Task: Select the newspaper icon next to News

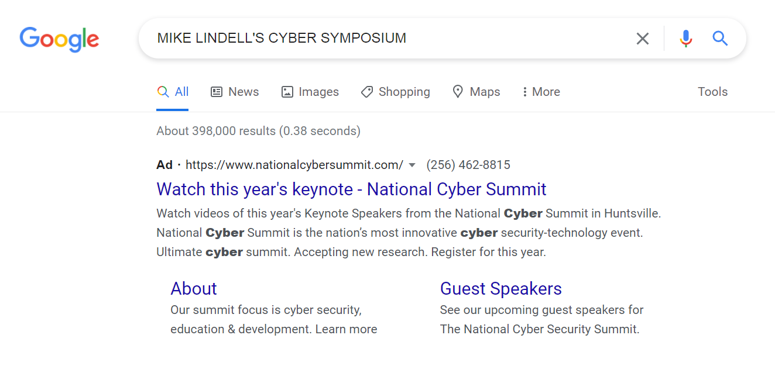Action: 217,92
